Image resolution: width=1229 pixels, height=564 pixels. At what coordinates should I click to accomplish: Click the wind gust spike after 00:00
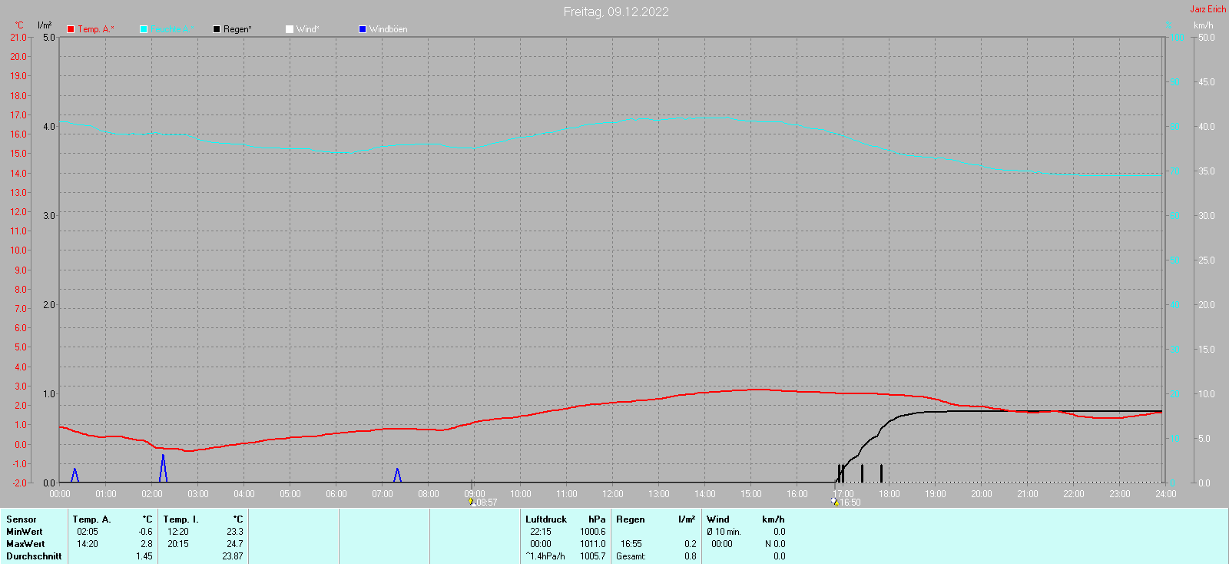(75, 475)
